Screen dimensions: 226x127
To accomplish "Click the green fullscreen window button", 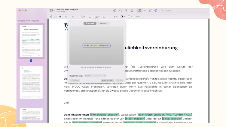I will coord(26,11).
